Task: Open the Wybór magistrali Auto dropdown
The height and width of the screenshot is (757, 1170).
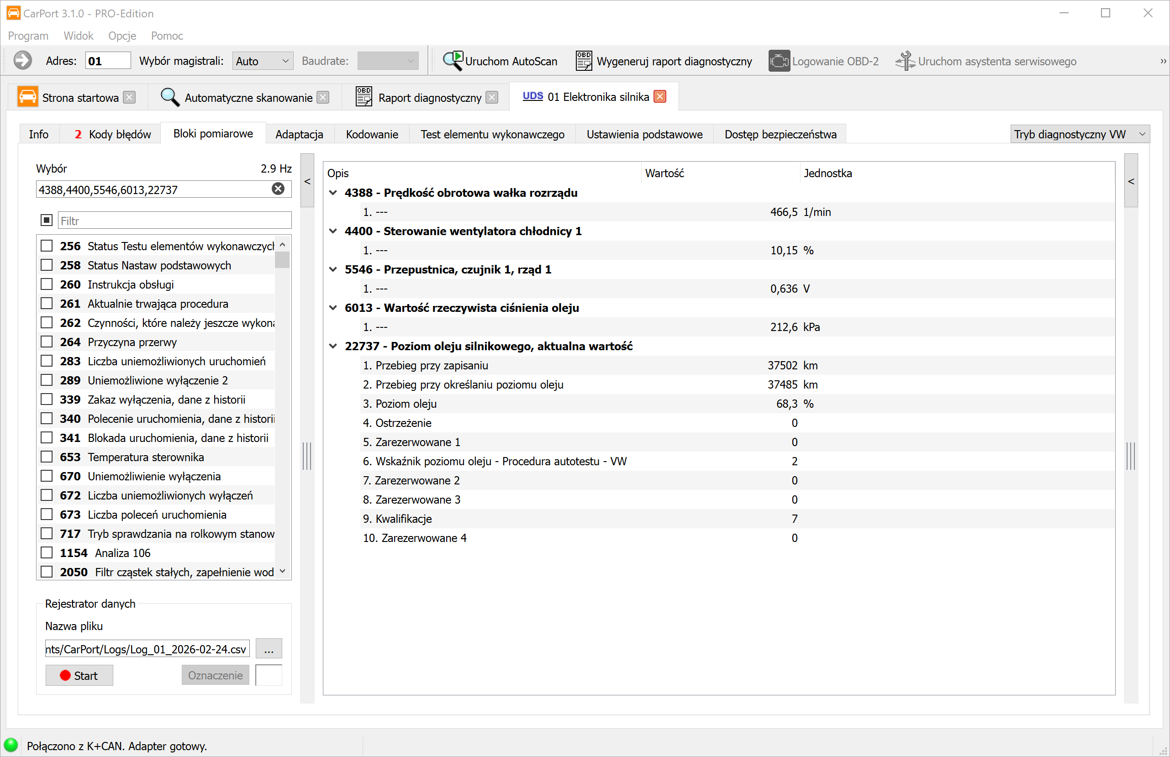Action: coord(263,61)
